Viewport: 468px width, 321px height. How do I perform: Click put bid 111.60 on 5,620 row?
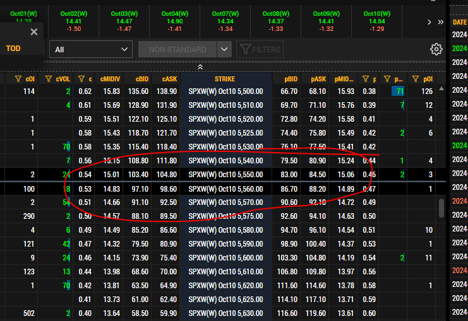click(287, 286)
